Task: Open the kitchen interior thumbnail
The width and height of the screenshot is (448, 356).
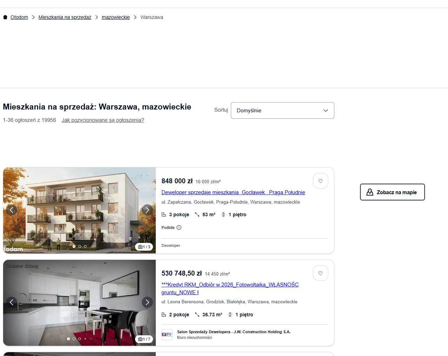Action: pyautogui.click(x=79, y=303)
